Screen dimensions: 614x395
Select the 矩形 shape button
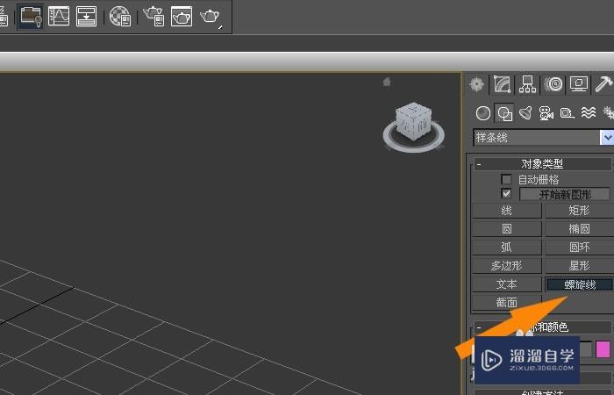coord(579,211)
